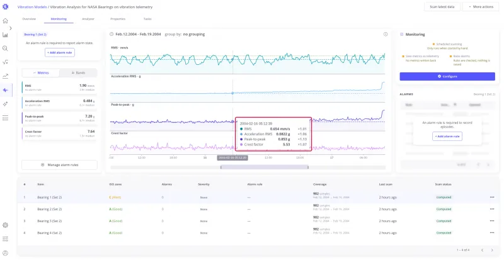
Task: Select the Bearing 1 (Set 2) table row
Action: (258, 197)
